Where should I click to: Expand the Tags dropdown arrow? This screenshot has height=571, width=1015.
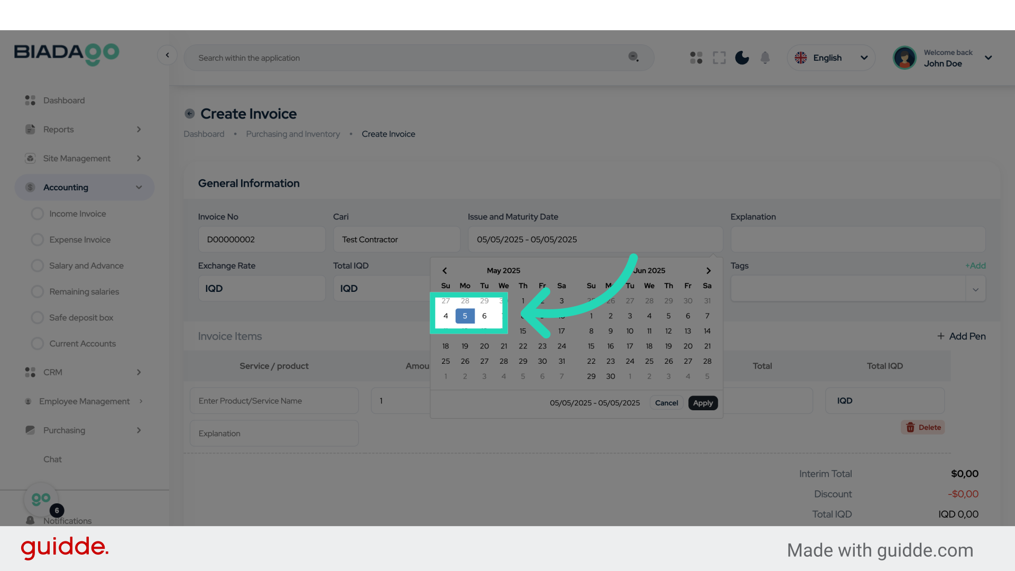coord(975,289)
